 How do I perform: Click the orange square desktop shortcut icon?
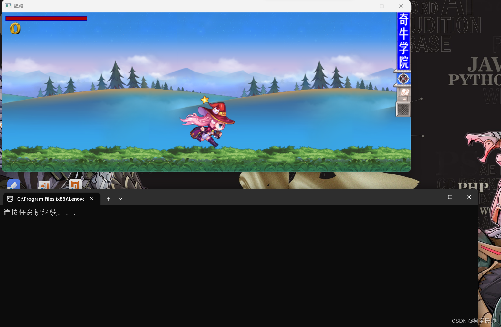(75, 184)
